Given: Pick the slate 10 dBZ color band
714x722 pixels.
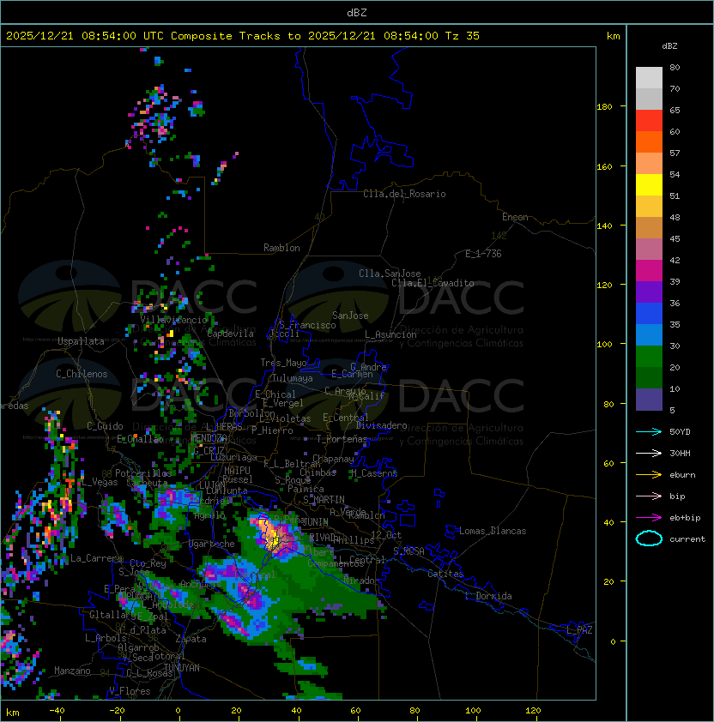Looking at the screenshot, I should pyautogui.click(x=649, y=400).
